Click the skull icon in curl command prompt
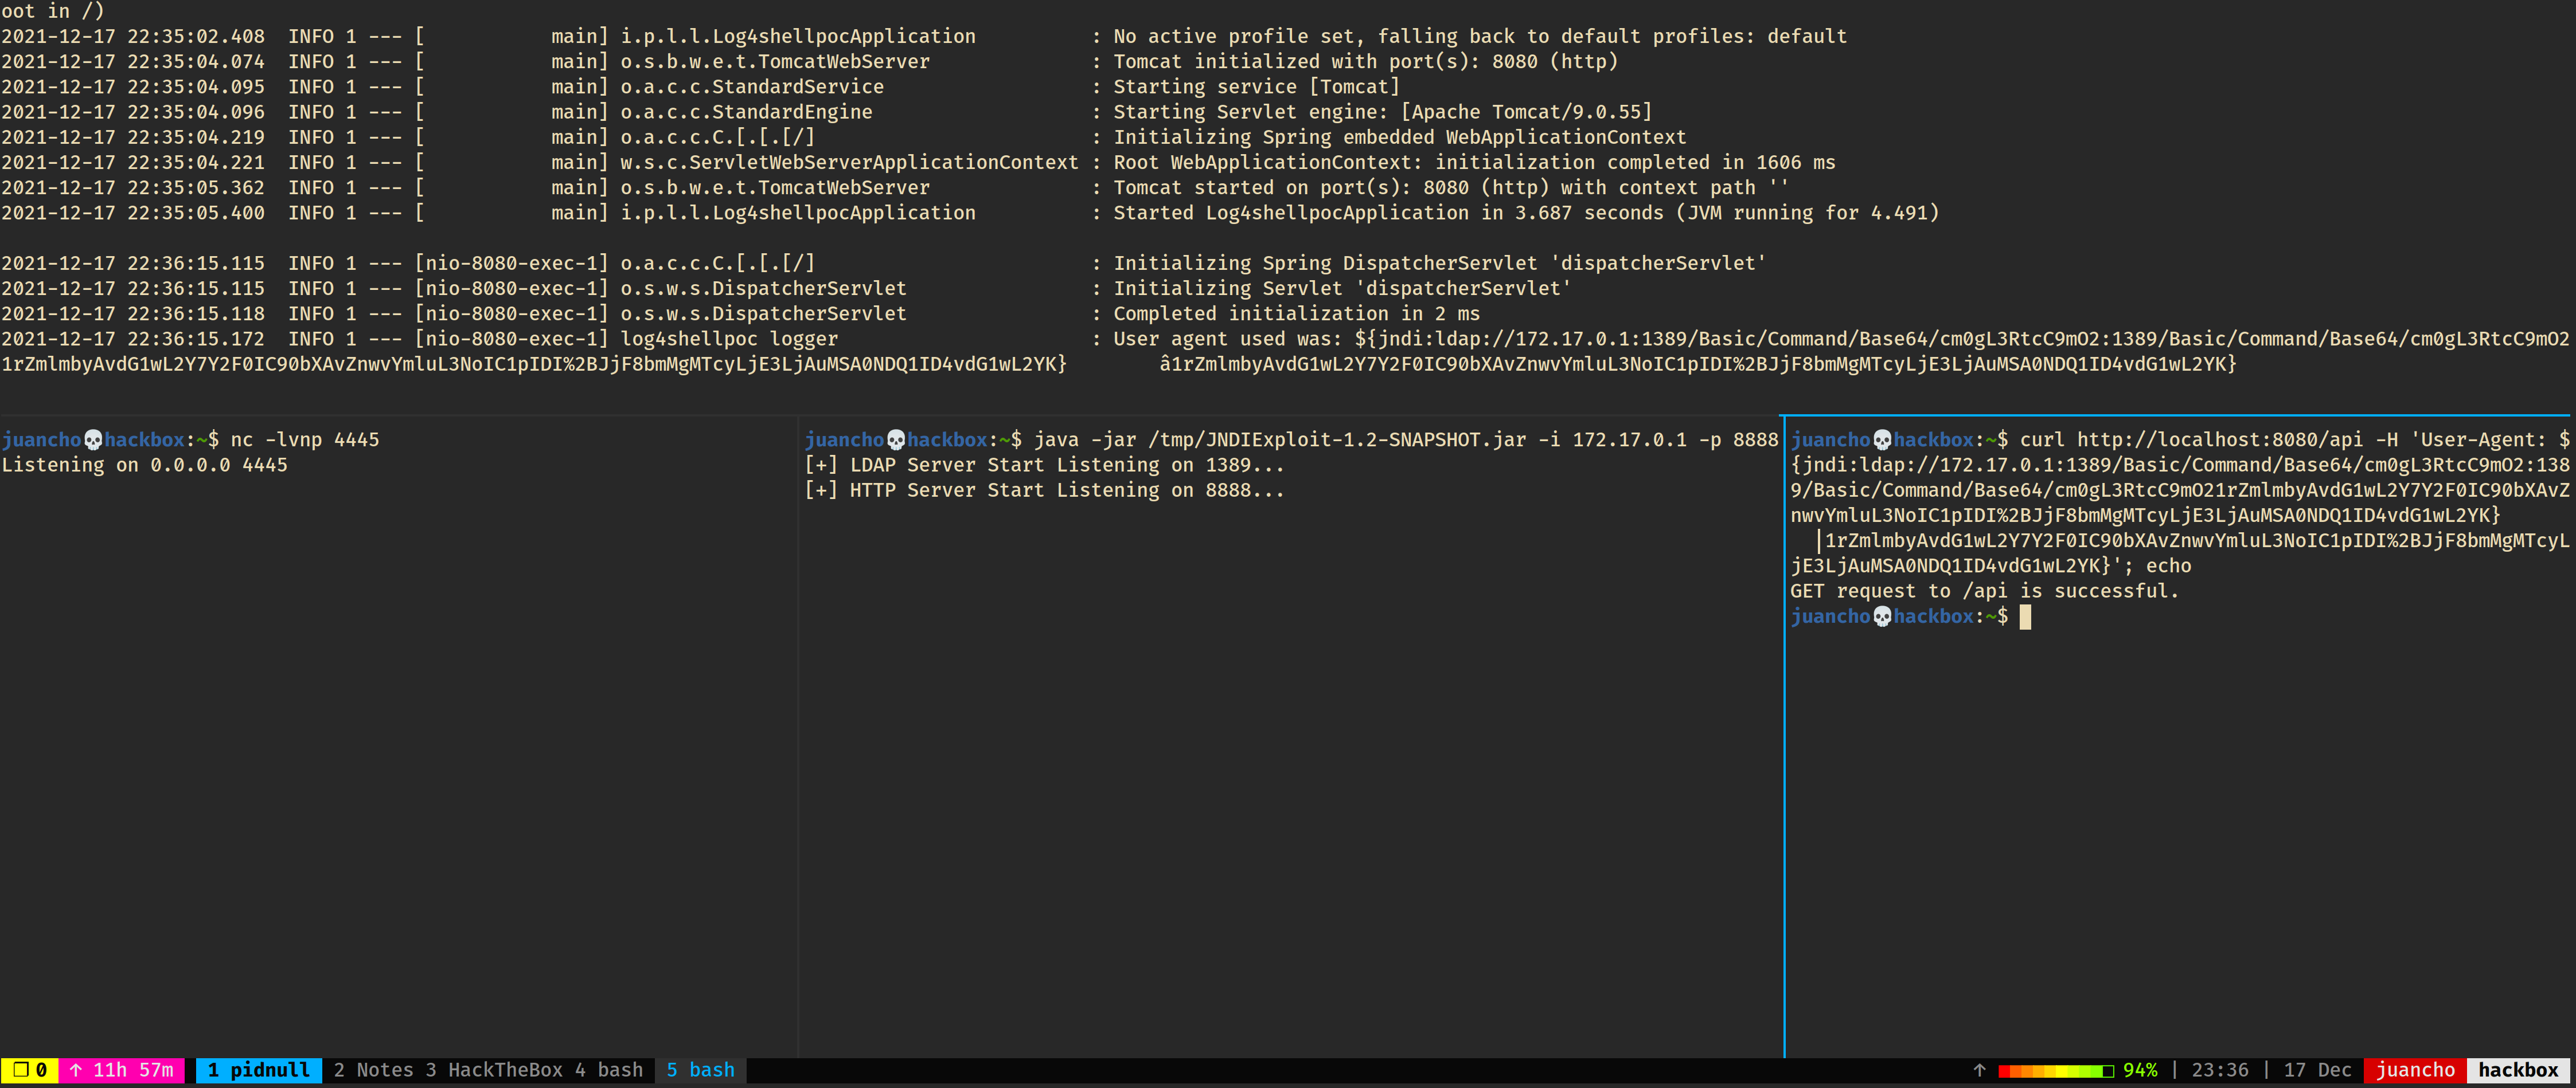 pos(1882,441)
